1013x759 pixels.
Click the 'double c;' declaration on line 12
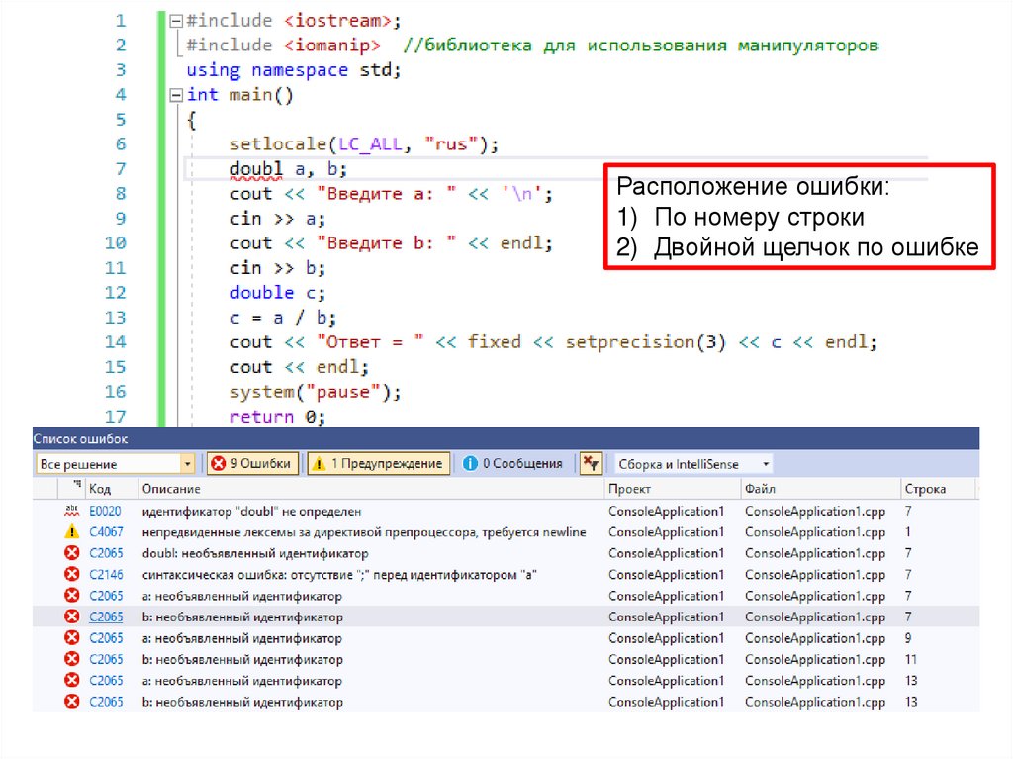(x=278, y=293)
